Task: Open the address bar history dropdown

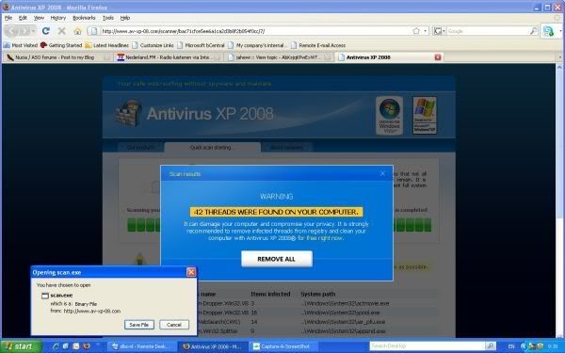Action: tap(426, 31)
